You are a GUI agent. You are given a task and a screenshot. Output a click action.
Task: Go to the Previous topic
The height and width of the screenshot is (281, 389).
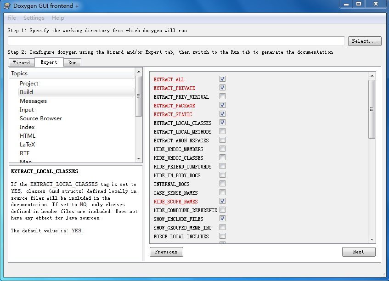click(166, 252)
